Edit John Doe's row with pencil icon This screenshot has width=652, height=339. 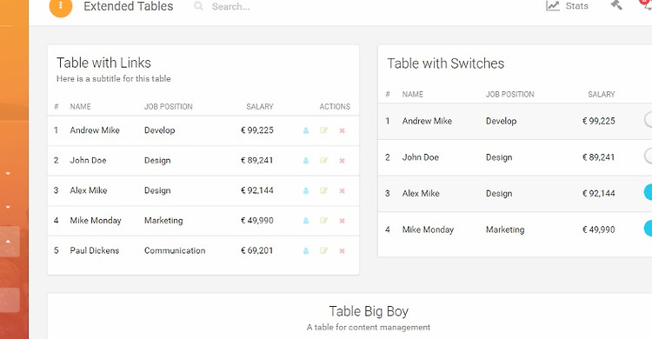pyautogui.click(x=324, y=161)
